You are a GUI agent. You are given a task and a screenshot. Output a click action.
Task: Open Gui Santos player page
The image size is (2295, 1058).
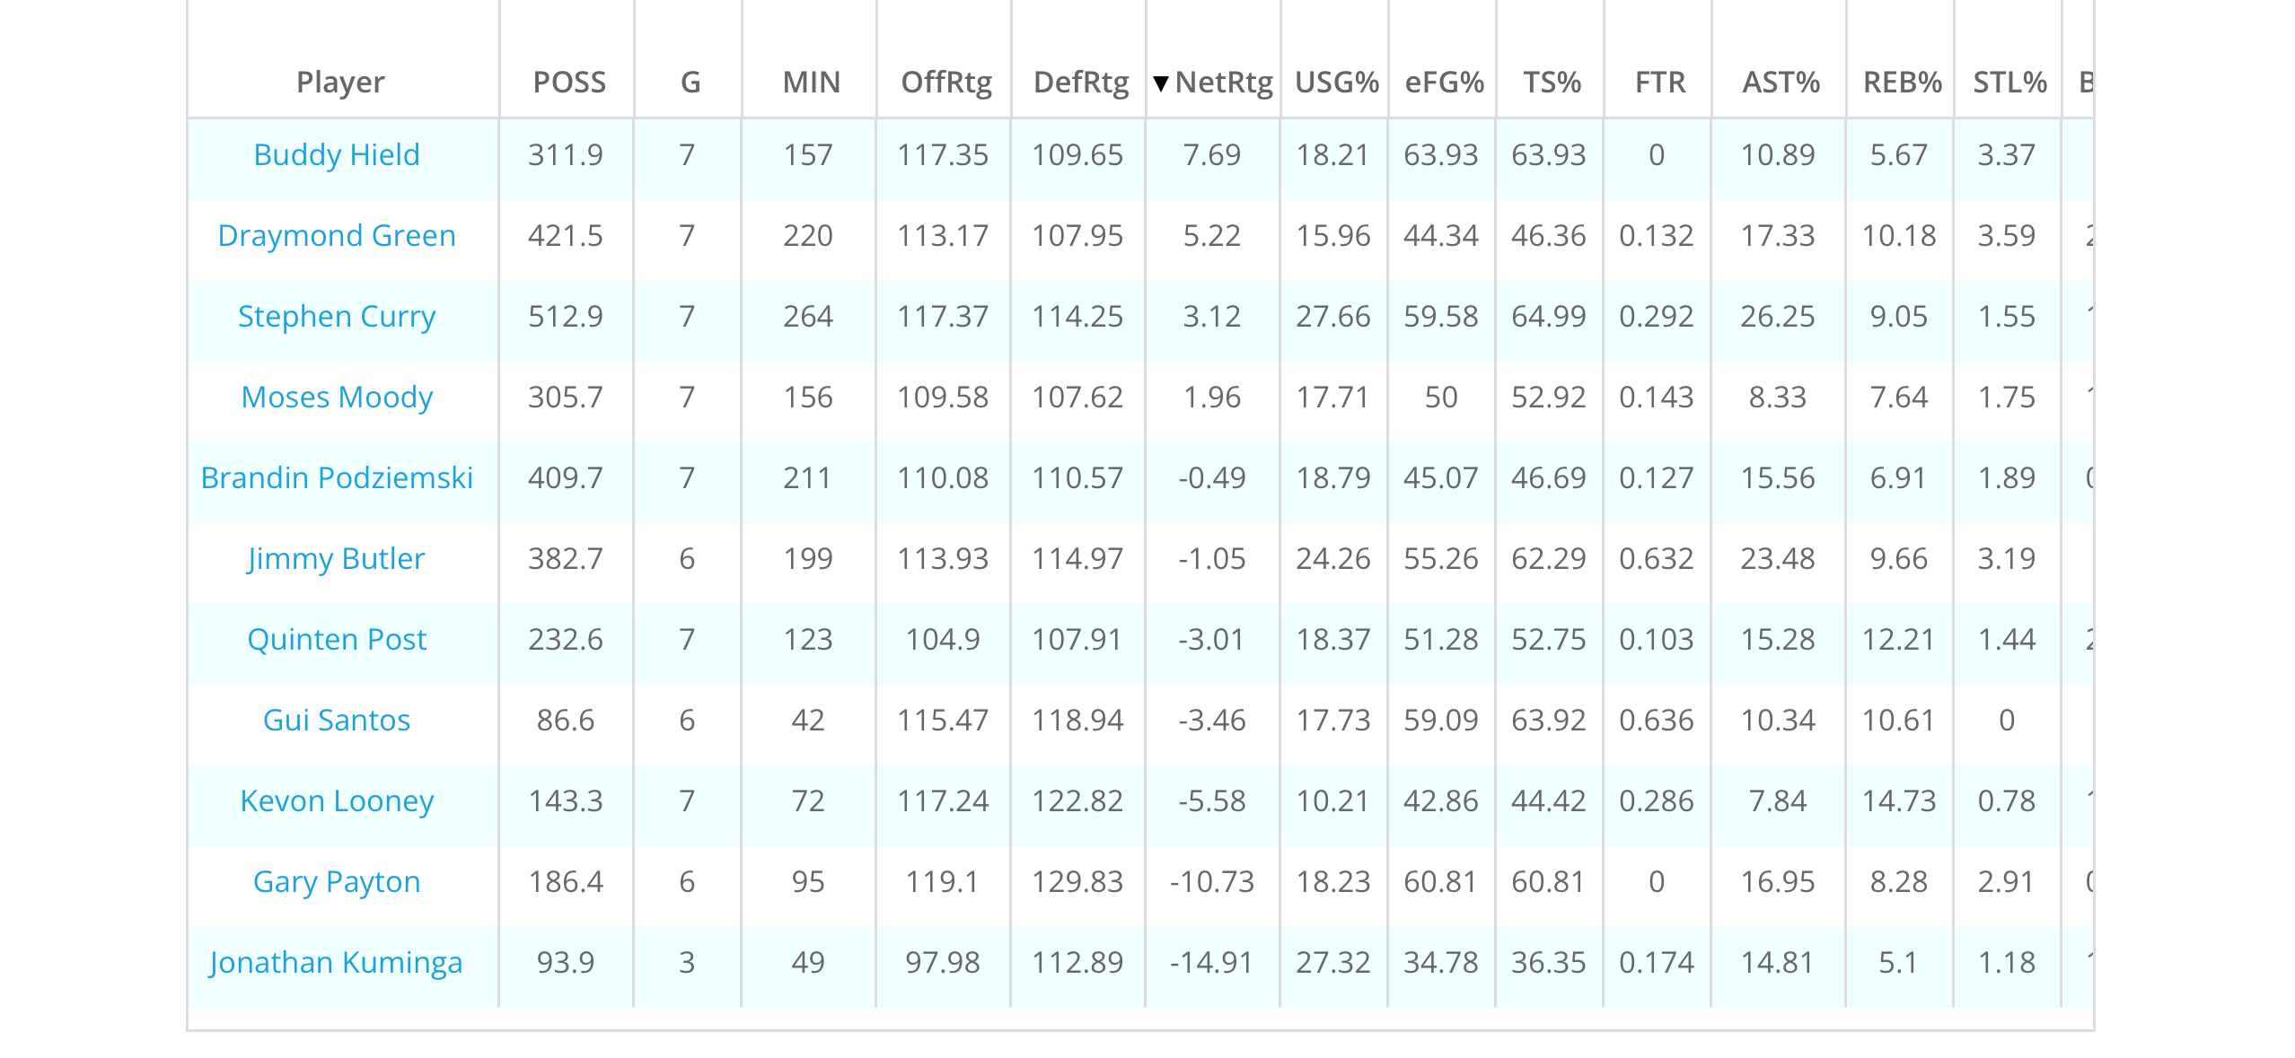337,721
